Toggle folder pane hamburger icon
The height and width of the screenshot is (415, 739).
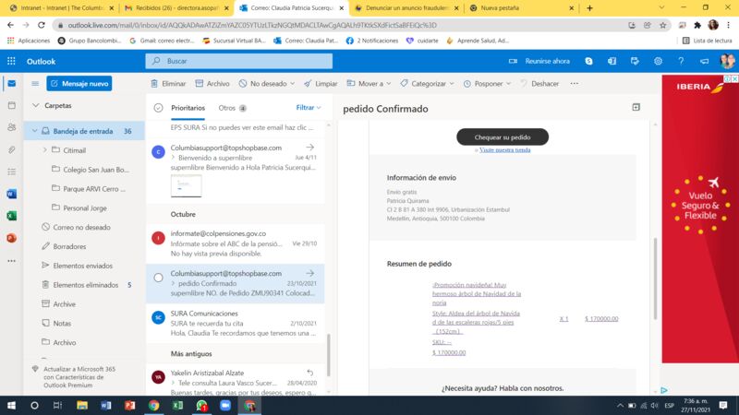click(35, 84)
